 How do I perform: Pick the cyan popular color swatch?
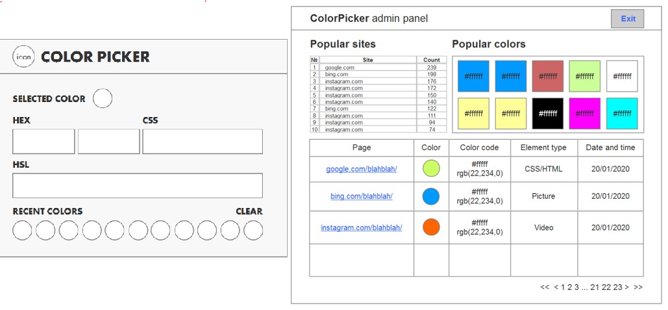coord(622,113)
